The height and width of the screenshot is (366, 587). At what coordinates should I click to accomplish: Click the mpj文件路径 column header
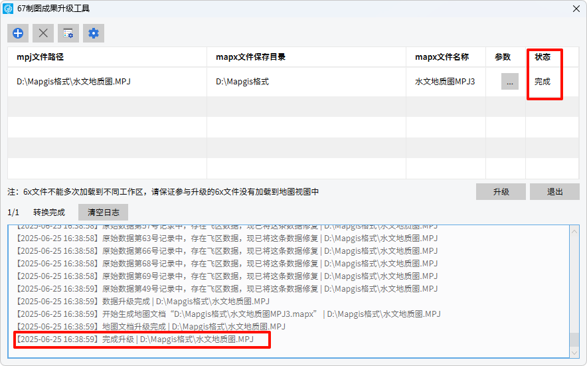coord(40,57)
